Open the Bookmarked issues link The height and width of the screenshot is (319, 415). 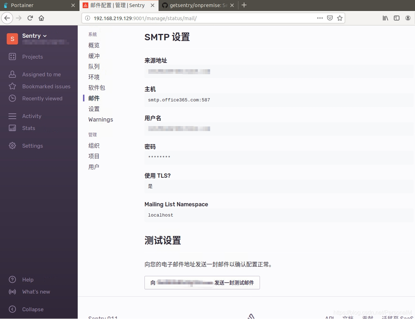pyautogui.click(x=46, y=86)
